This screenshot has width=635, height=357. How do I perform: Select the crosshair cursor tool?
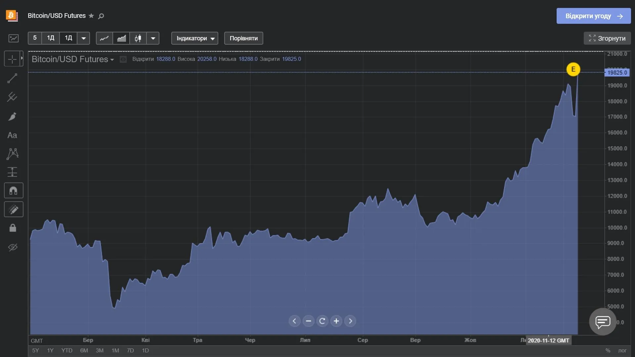coord(12,59)
